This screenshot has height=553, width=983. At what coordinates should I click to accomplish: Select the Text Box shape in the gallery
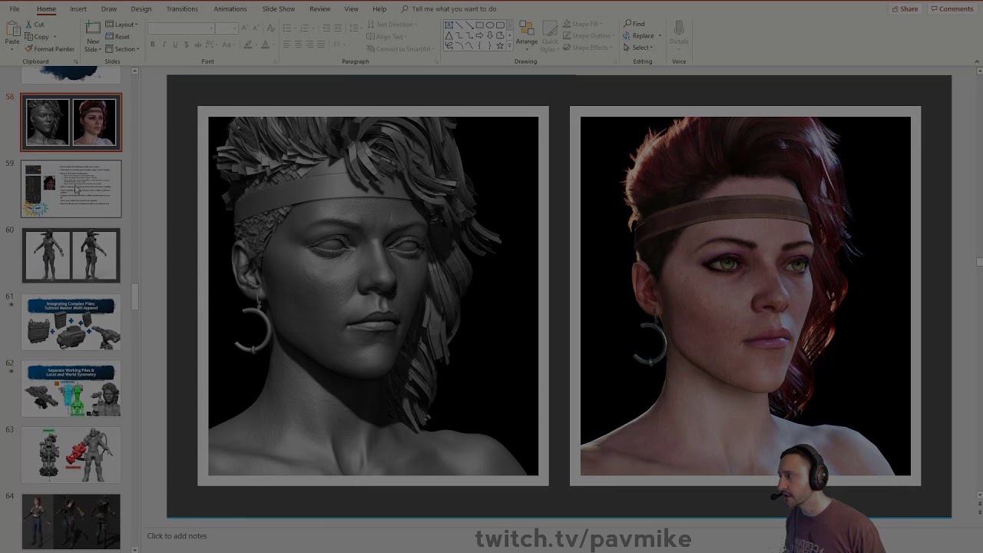click(449, 25)
